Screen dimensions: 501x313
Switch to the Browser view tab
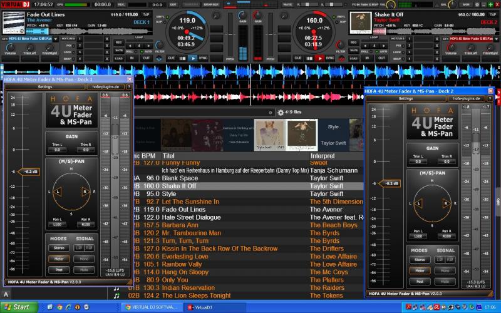[211, 4]
